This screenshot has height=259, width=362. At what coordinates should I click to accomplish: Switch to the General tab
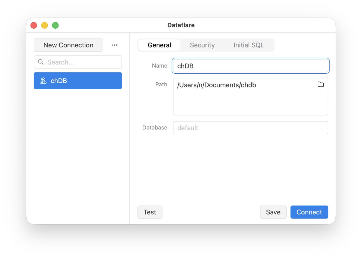(x=159, y=45)
